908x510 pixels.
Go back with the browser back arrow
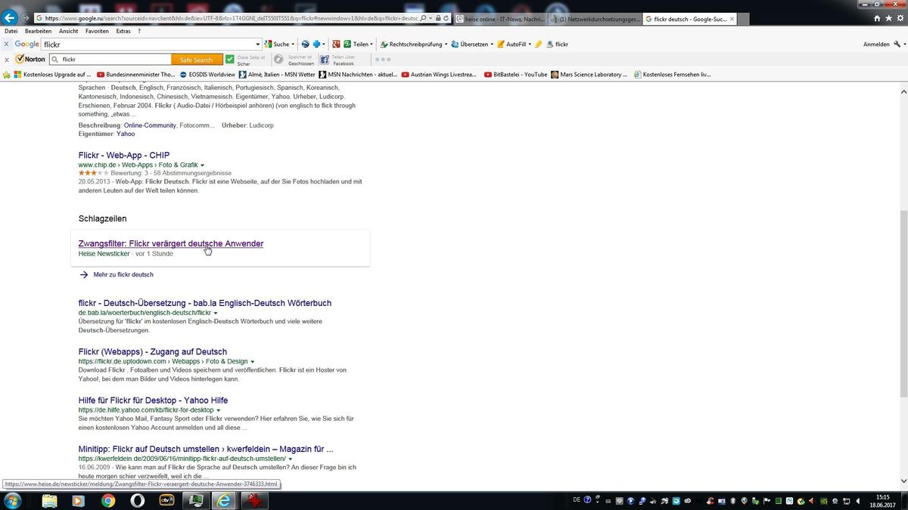point(10,17)
